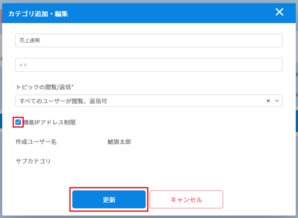Expand the dropdown using the chevron arrow
This screenshot has width=298, height=218.
(277, 101)
